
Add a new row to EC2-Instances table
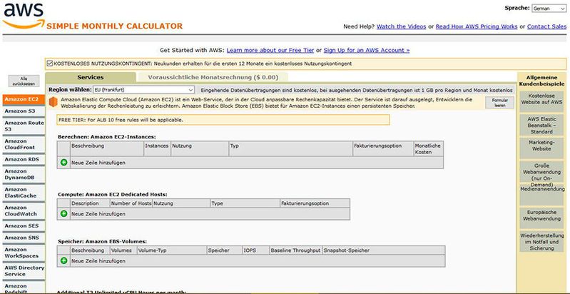(64, 163)
